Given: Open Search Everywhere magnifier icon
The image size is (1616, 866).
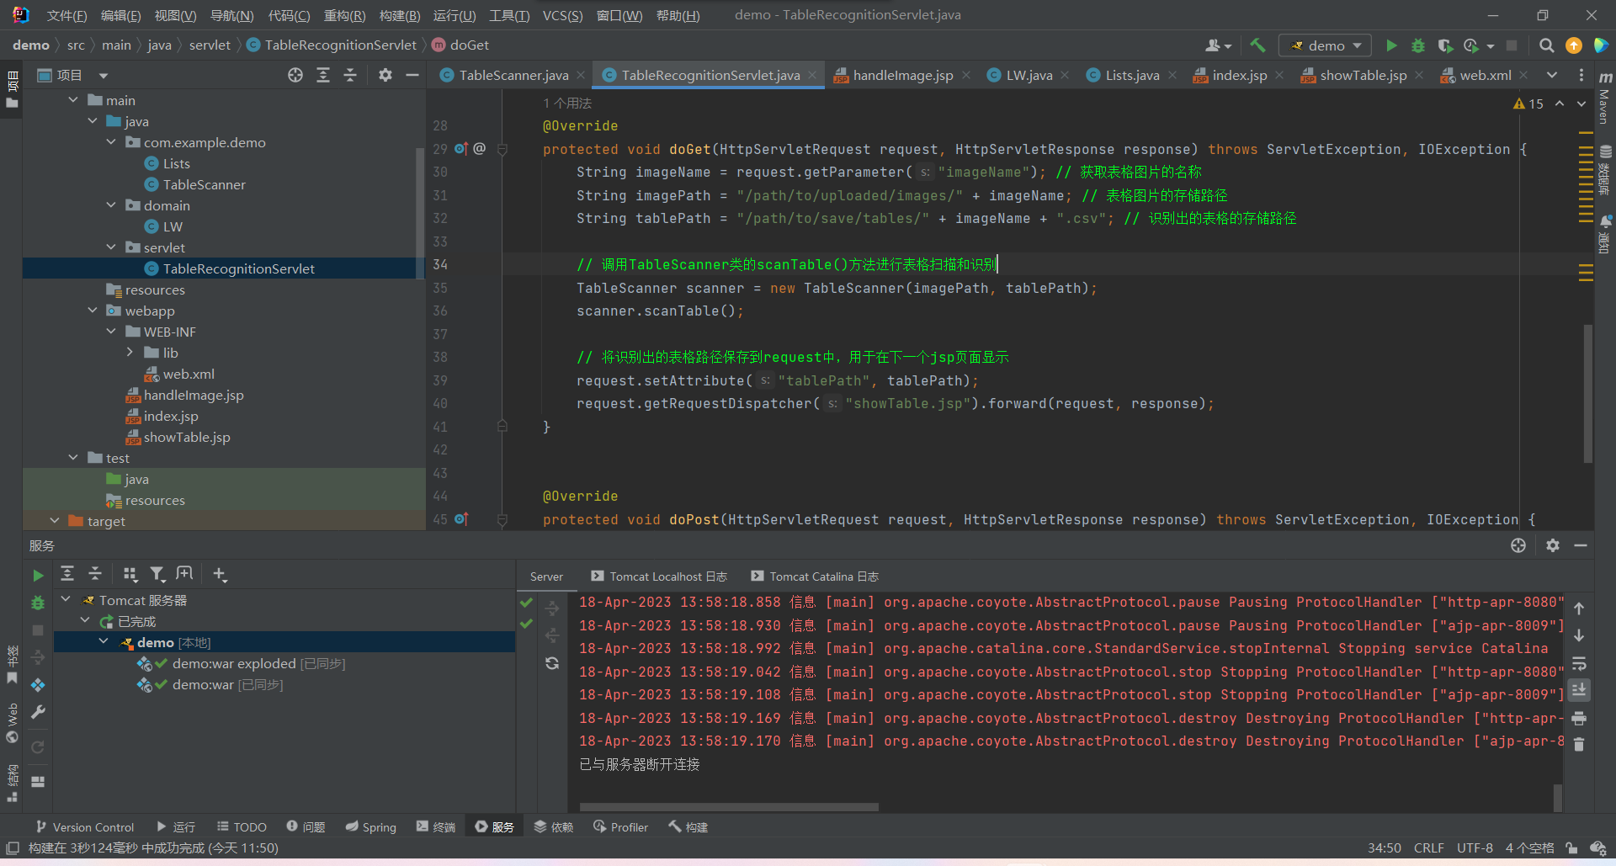Looking at the screenshot, I should point(1546,45).
